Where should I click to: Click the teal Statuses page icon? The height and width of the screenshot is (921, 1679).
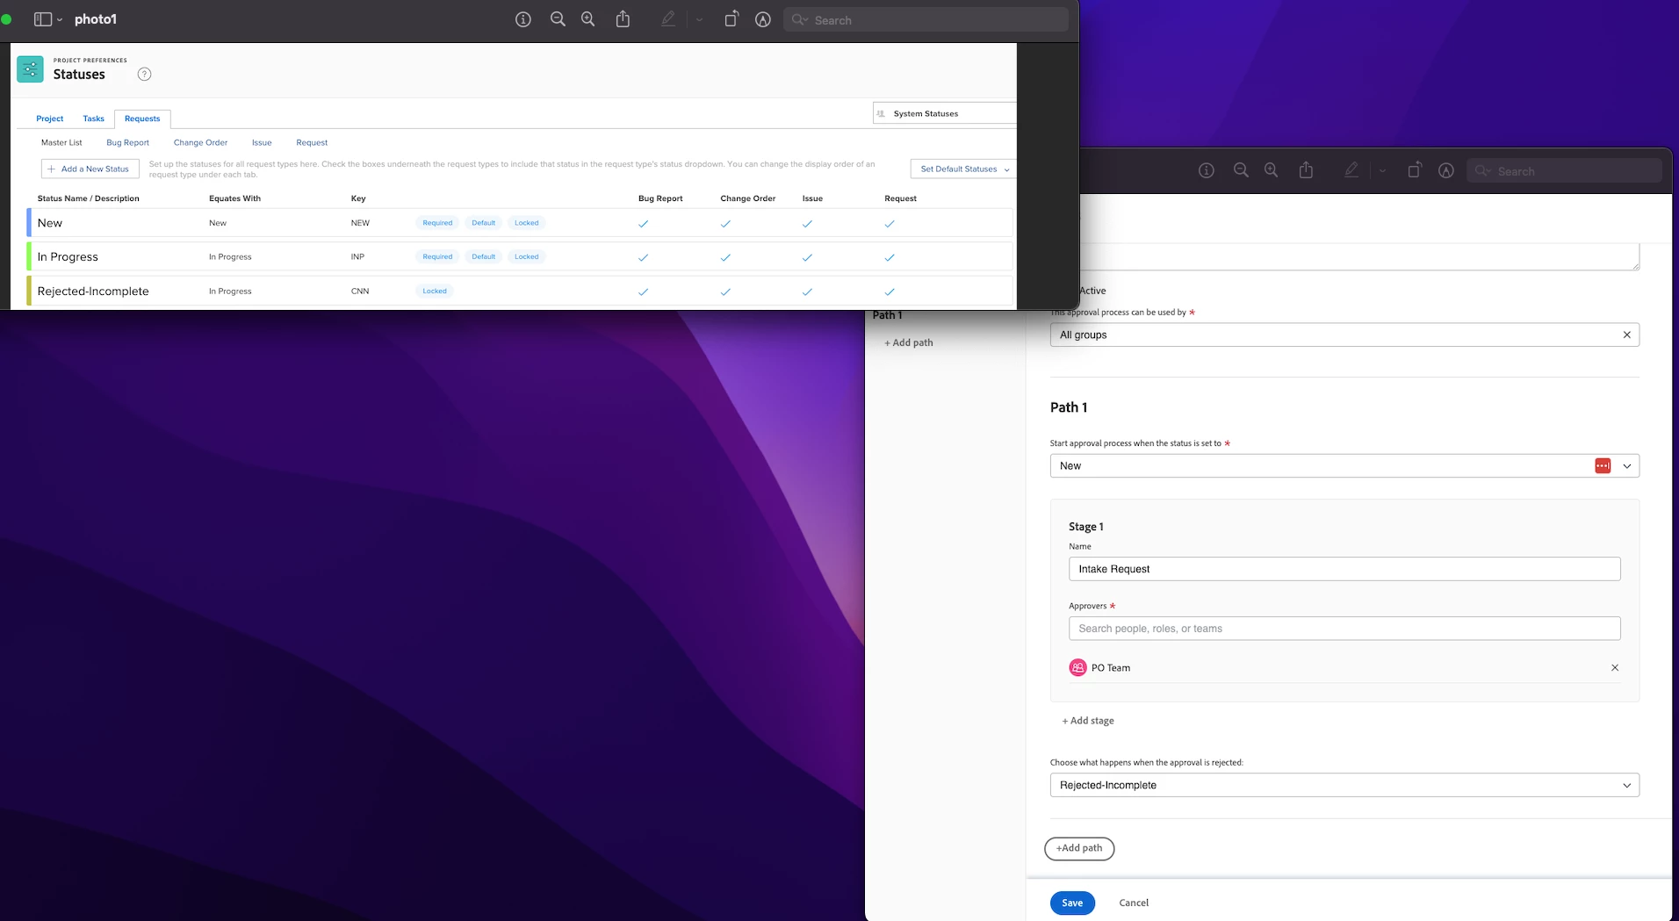coord(30,69)
